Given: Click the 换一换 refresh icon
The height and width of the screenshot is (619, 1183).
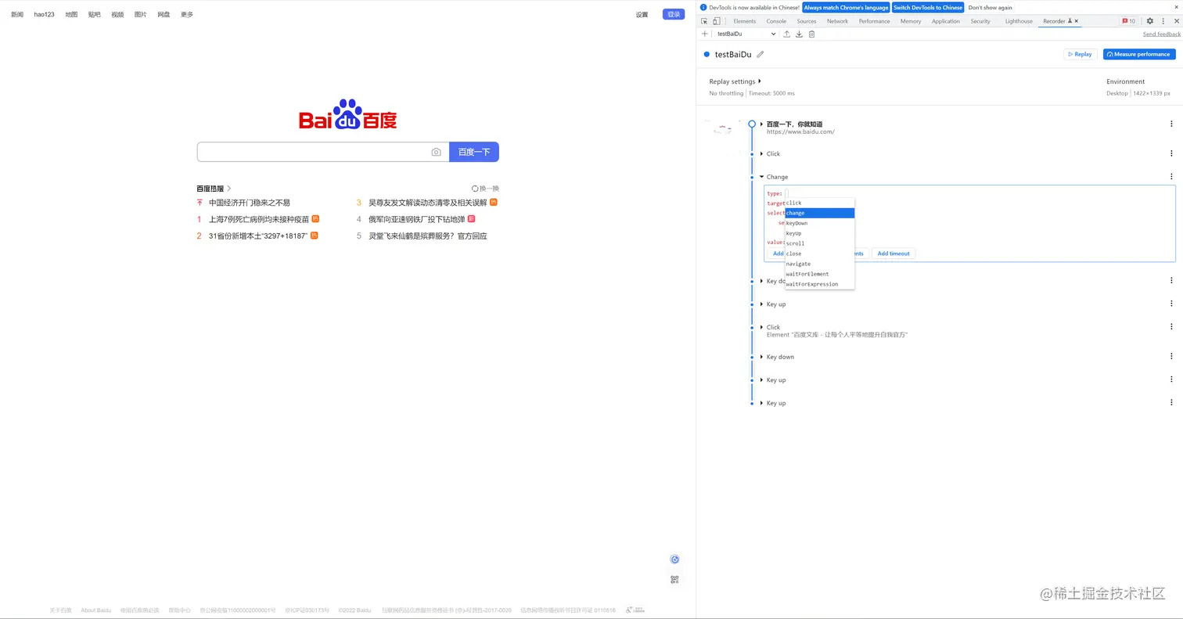Looking at the screenshot, I should (x=475, y=189).
